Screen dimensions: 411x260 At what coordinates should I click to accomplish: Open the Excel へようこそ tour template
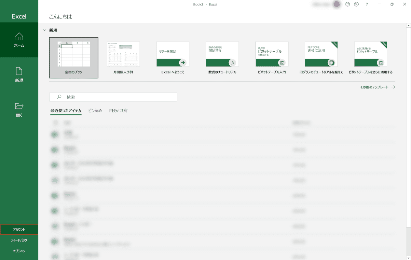[x=173, y=58]
